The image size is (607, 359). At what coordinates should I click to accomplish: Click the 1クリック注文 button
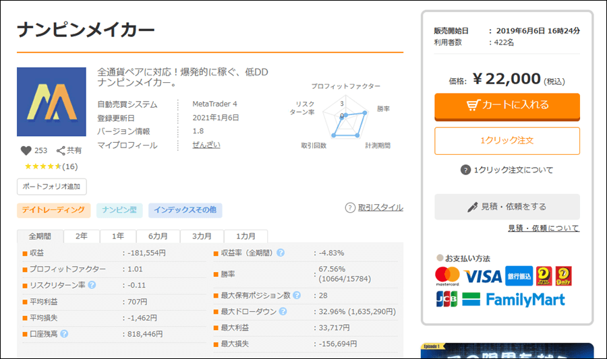[x=507, y=141]
